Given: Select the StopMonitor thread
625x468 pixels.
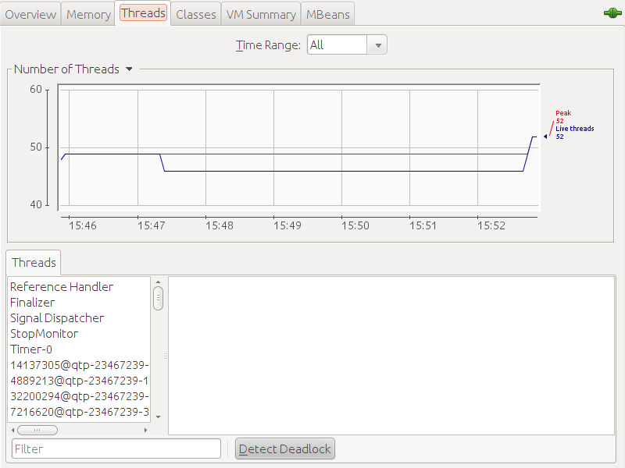Looking at the screenshot, I should coord(45,334).
